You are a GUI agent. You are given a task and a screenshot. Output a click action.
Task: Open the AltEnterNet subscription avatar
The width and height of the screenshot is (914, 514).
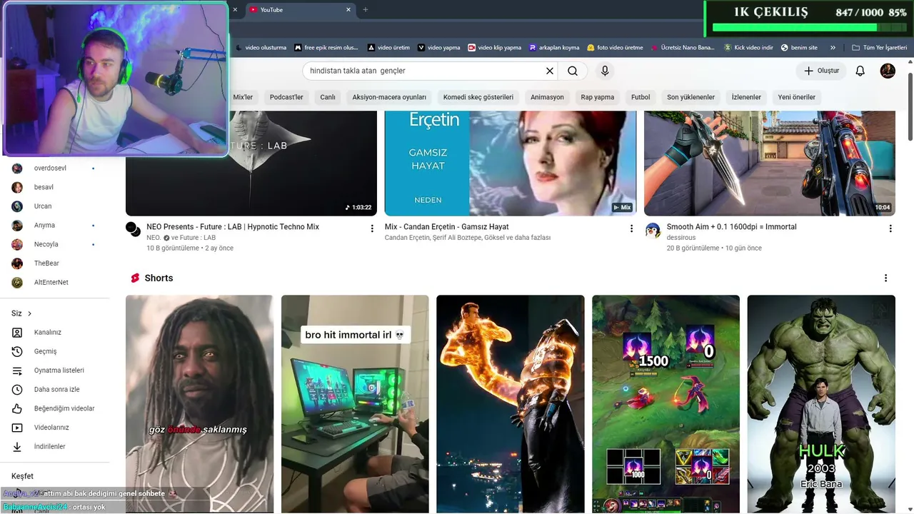pos(17,283)
